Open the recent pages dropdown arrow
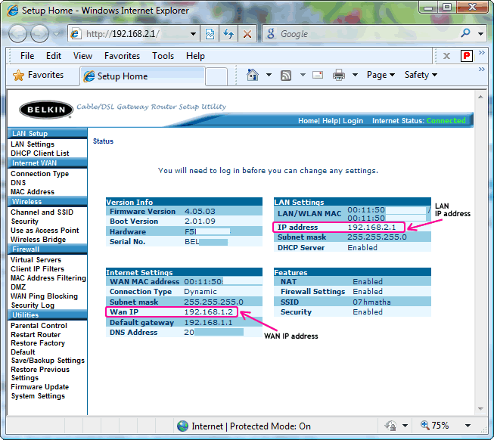Viewport: 494px width, 440px height. tap(57, 33)
